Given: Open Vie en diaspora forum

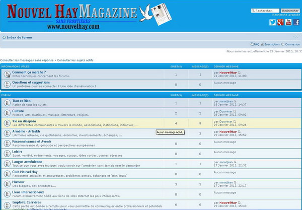Looking at the screenshot, I should coord(24,121).
